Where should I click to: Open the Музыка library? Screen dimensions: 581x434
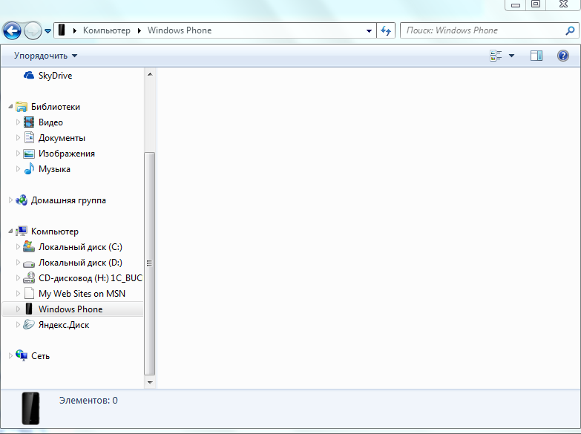pos(54,169)
